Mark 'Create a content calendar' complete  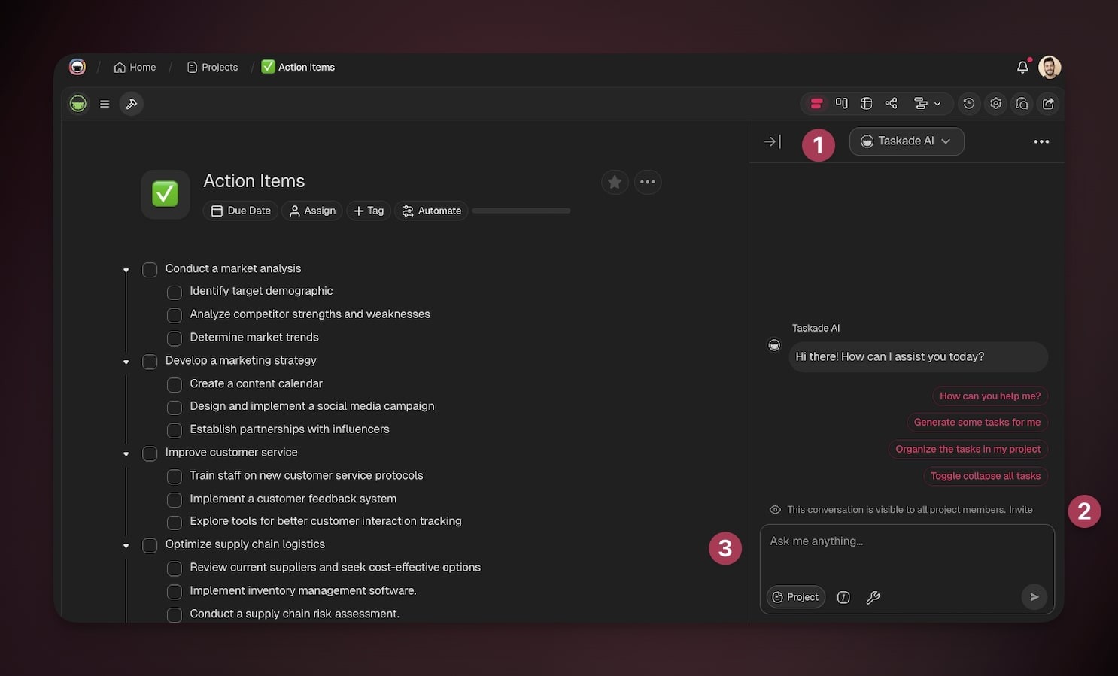174,384
